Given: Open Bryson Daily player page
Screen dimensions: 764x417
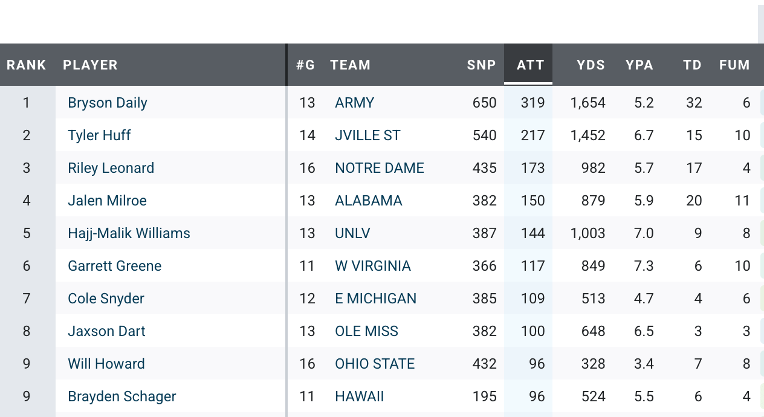Looking at the screenshot, I should (108, 103).
